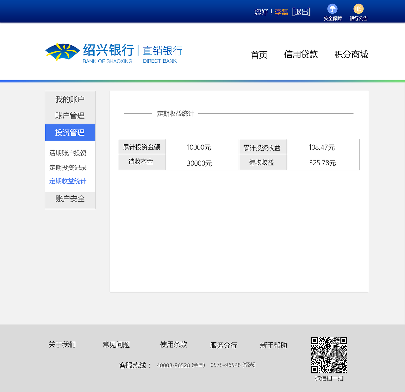
Task: Expand the 投资管理 section
Action: [70, 133]
